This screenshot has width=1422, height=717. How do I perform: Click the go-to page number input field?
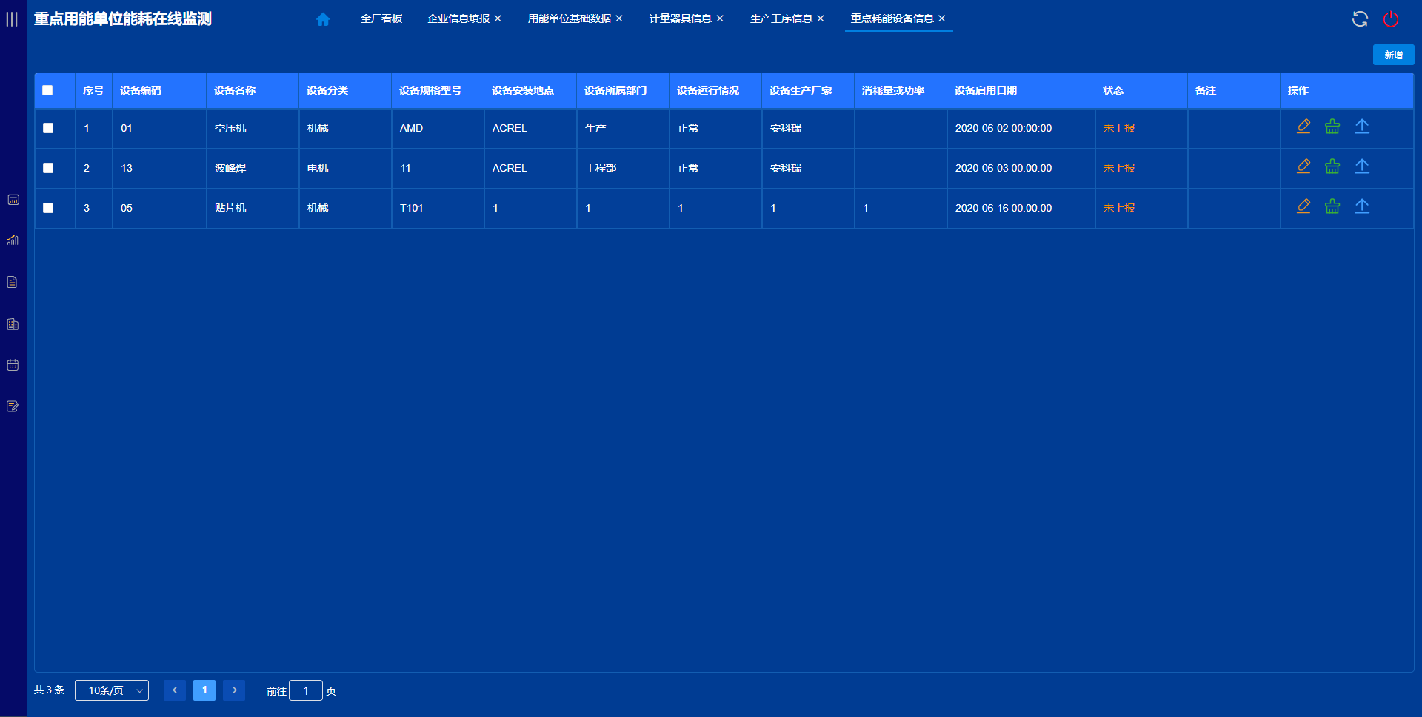coord(306,690)
